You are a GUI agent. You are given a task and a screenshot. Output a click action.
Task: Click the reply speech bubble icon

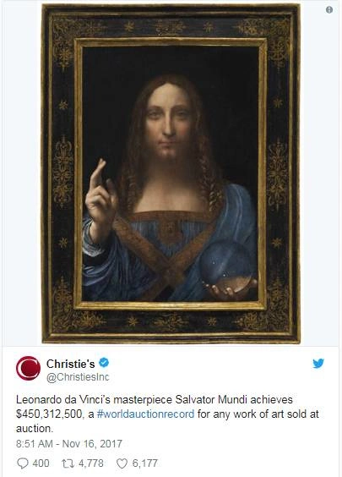[x=23, y=463]
